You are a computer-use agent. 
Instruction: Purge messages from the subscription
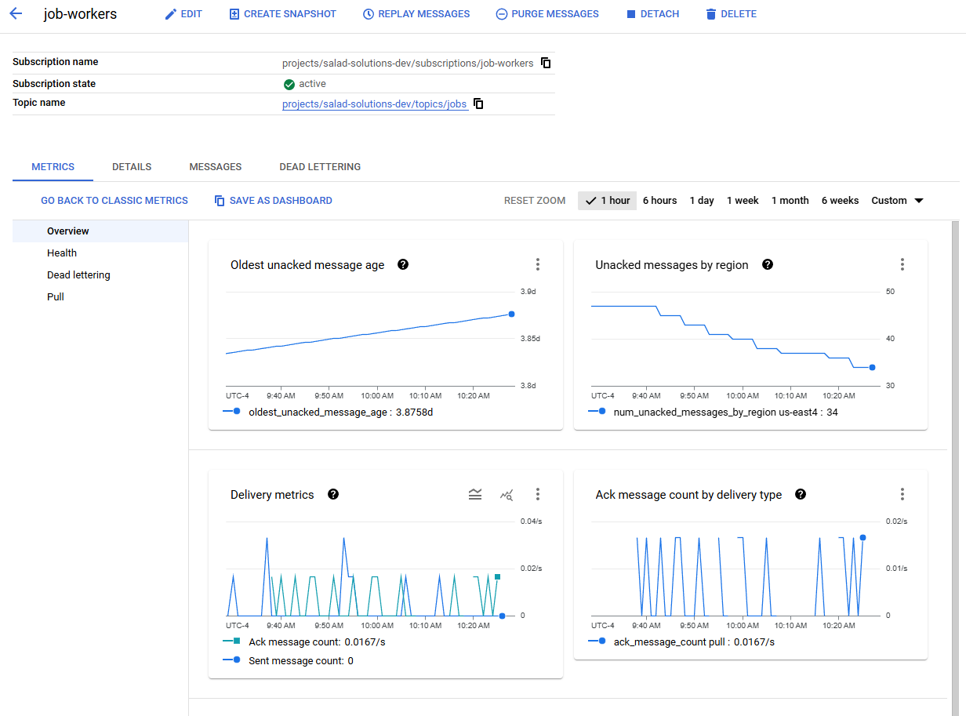(547, 14)
